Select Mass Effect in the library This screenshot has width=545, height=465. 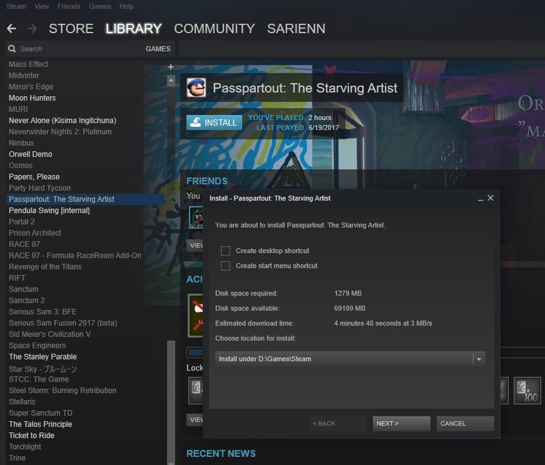pyautogui.click(x=28, y=64)
